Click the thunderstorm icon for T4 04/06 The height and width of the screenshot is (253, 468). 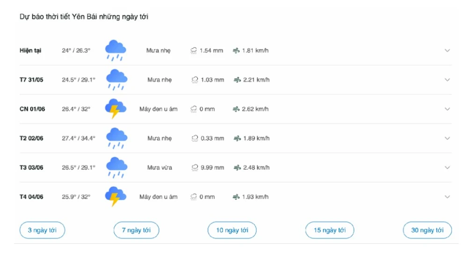tap(115, 196)
